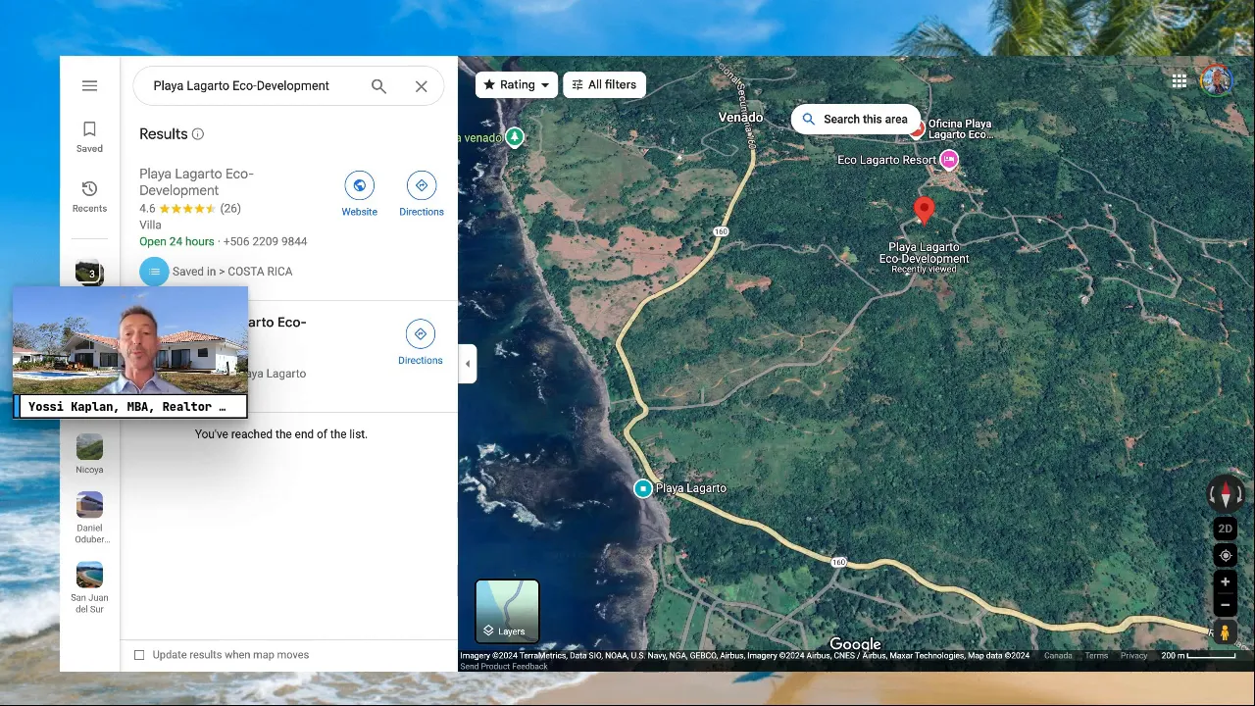Image resolution: width=1255 pixels, height=706 pixels.
Task: Open the Playa Lagarto Eco-Development result title
Action: pyautogui.click(x=196, y=182)
